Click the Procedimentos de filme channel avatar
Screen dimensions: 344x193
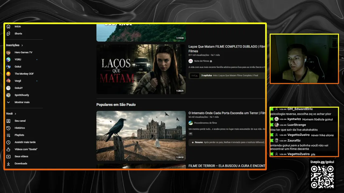[191, 123]
